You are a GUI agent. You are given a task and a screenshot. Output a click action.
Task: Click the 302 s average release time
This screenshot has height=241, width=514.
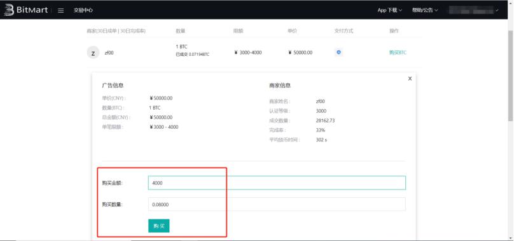coord(321,140)
